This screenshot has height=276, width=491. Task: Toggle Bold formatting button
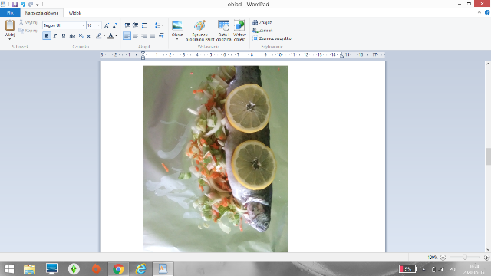pyautogui.click(x=47, y=36)
